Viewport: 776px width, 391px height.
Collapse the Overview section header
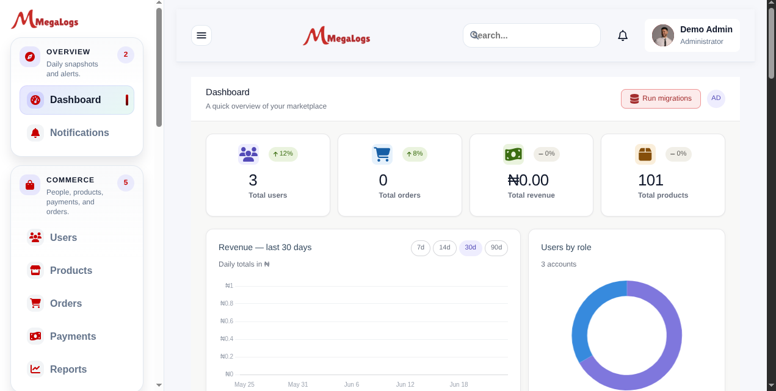(x=77, y=62)
